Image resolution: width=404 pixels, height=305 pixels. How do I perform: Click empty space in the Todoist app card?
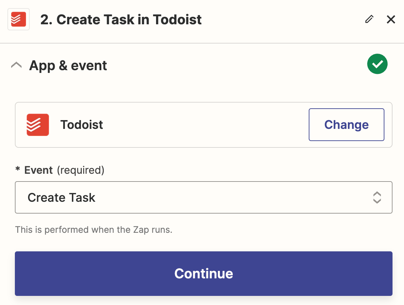(x=203, y=125)
